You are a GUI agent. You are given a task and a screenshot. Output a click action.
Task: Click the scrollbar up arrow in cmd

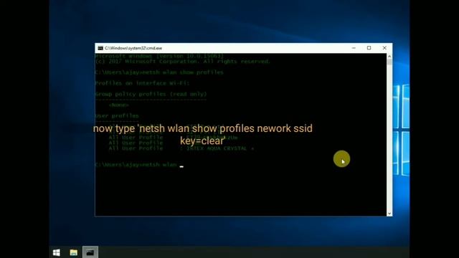[389, 56]
